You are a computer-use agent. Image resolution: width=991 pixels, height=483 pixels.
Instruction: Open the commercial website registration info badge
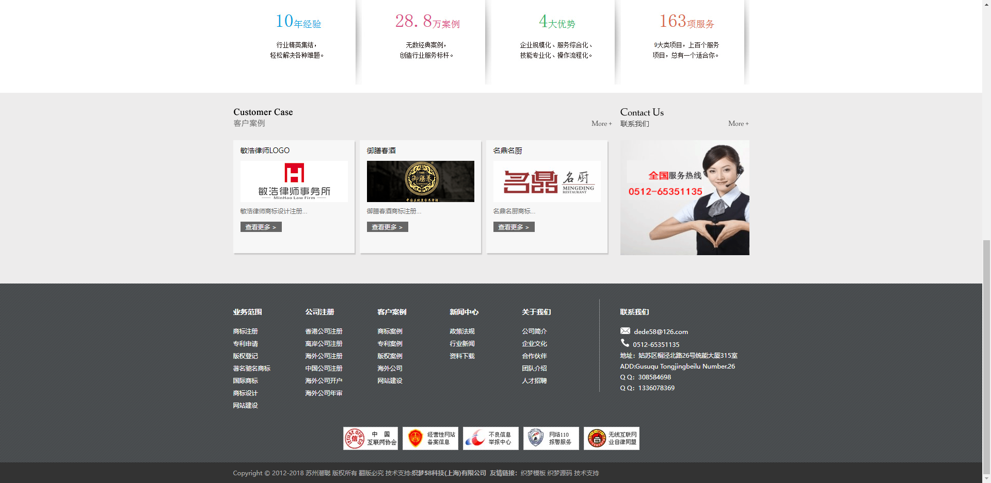point(430,438)
